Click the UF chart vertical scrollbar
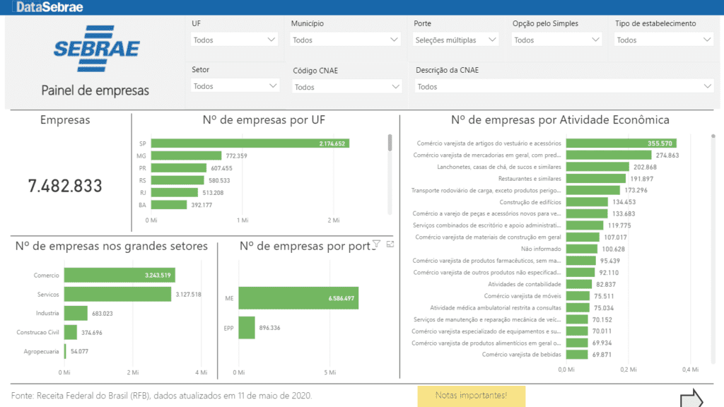 click(390, 143)
